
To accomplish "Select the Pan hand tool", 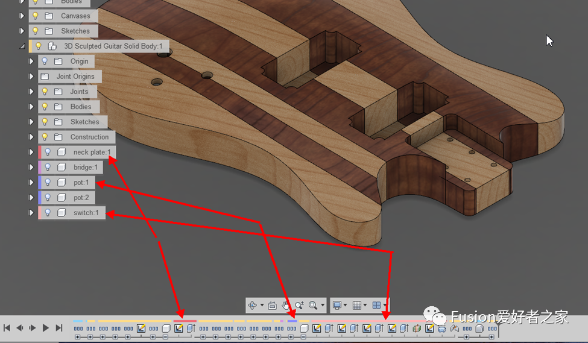I will [286, 306].
